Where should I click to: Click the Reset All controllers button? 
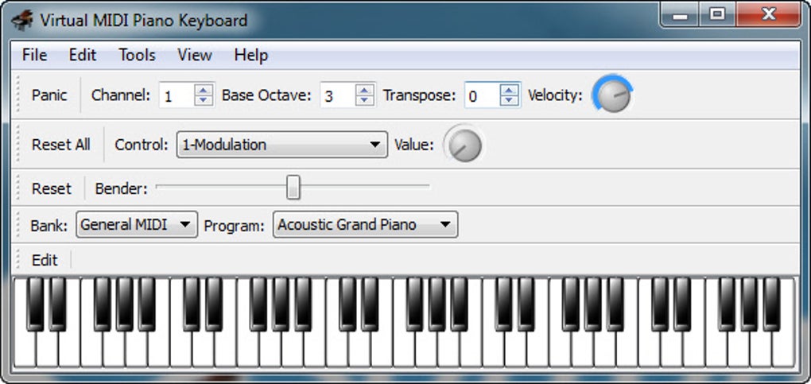coord(61,145)
